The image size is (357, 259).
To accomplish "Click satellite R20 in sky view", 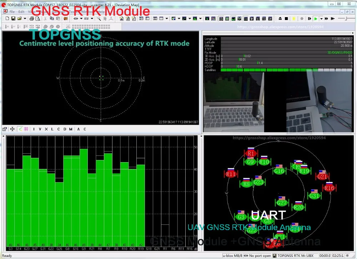I will (298, 207).
